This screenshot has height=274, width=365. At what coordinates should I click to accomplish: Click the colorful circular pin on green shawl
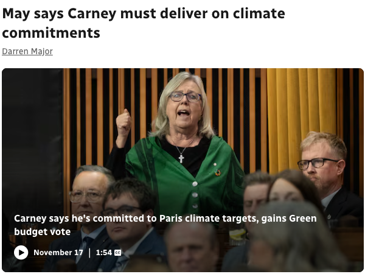218,173
